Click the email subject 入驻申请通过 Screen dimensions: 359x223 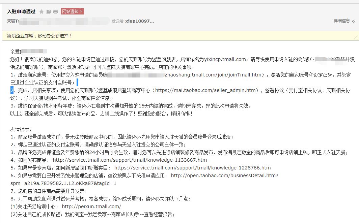point(21,12)
